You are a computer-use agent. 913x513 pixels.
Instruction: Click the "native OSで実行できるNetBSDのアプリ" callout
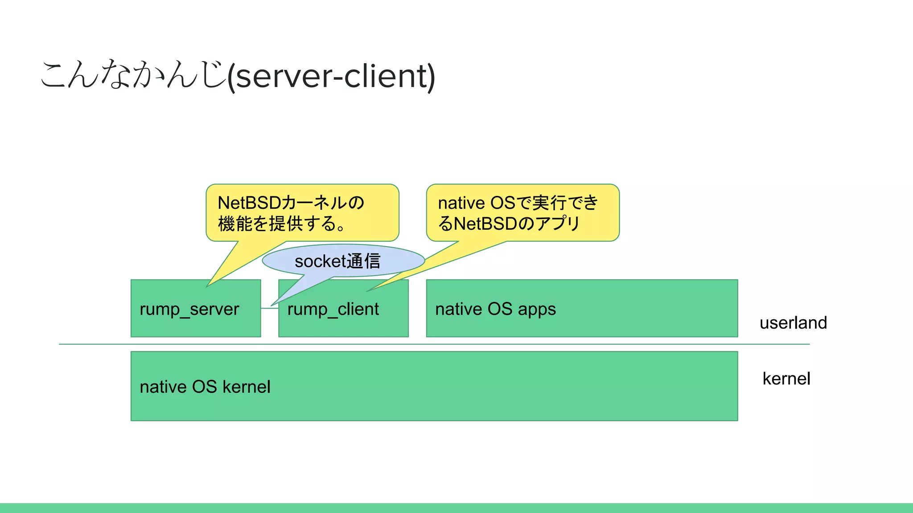[x=523, y=213]
